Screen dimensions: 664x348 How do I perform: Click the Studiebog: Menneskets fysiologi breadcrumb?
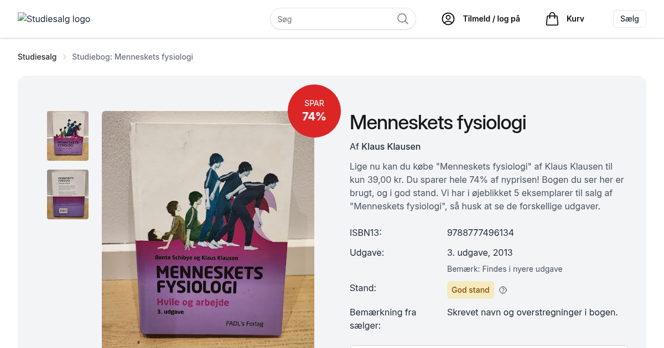[132, 57]
